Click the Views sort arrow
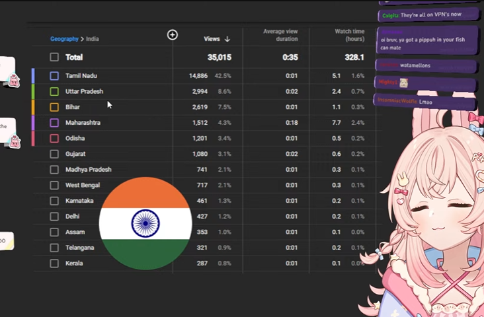This screenshot has height=317, width=484. coord(227,39)
